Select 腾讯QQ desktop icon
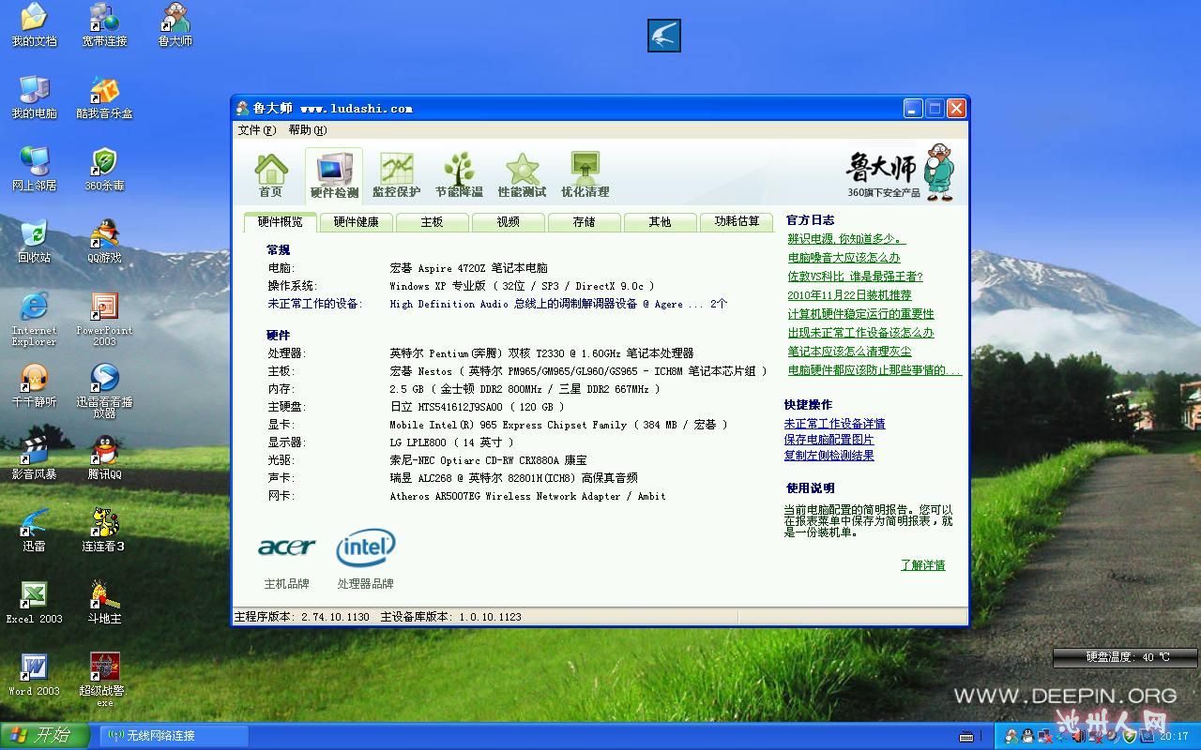This screenshot has width=1201, height=750. 104,457
